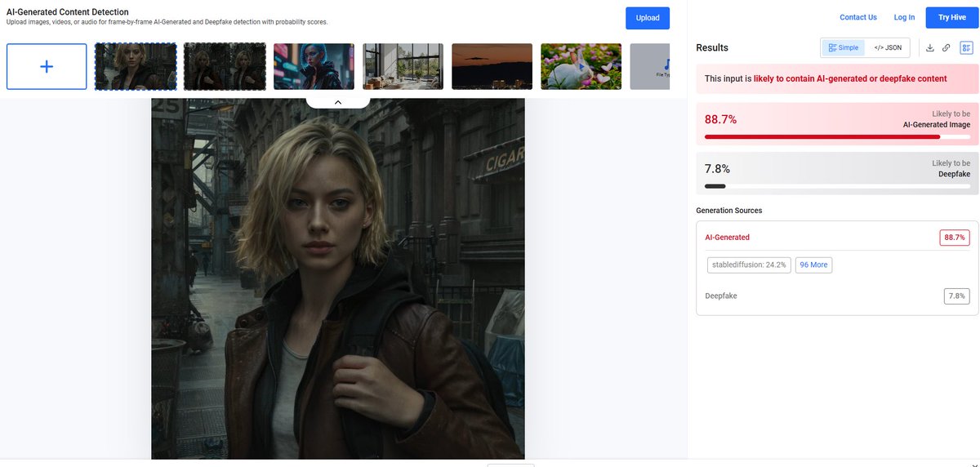Select the living room interior thumbnail
This screenshot has width=980, height=467.
(403, 66)
